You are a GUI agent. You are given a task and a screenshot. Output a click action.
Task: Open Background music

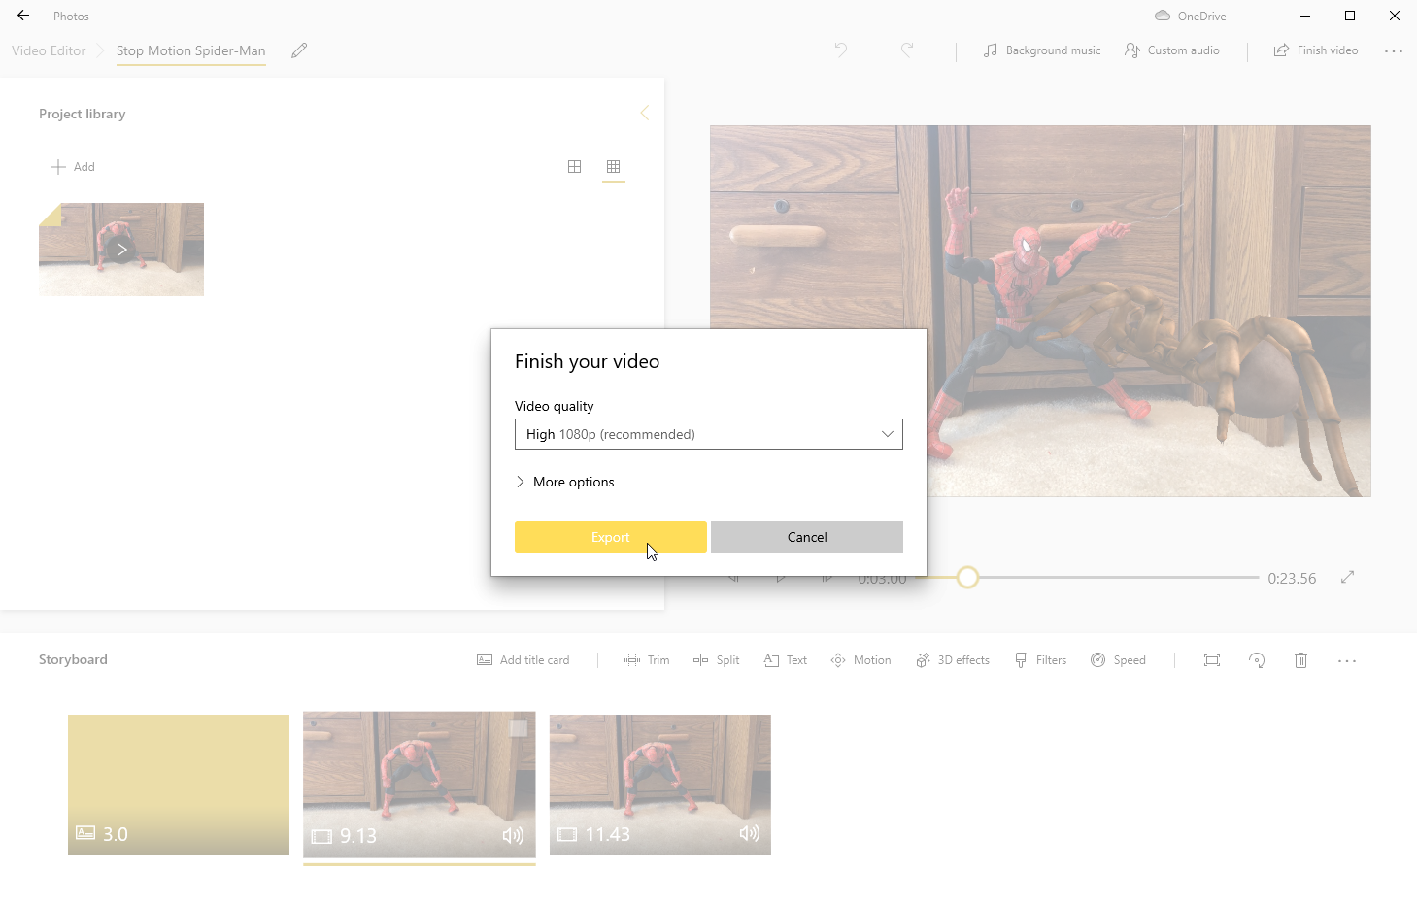coord(1042,50)
